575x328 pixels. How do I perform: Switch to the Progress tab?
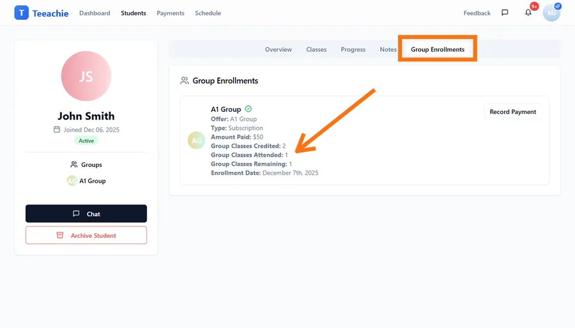[x=353, y=49]
